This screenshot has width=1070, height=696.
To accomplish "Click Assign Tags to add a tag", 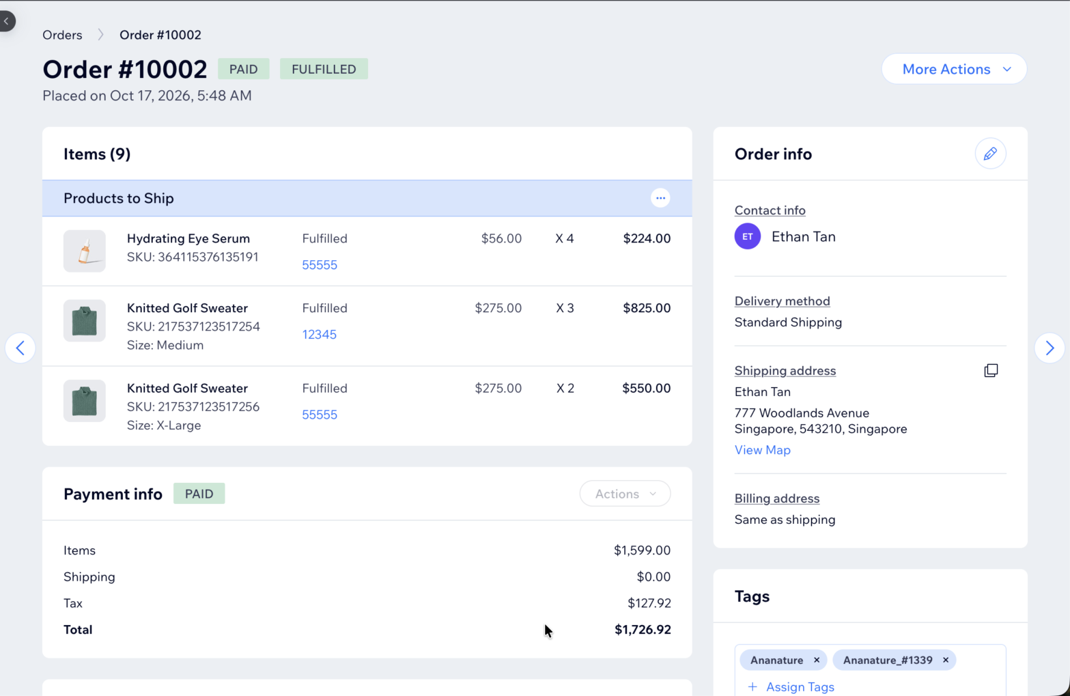I will [791, 686].
